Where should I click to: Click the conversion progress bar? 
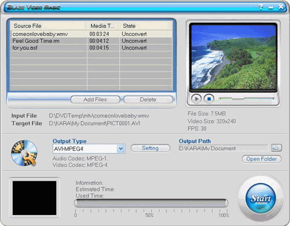151,203
